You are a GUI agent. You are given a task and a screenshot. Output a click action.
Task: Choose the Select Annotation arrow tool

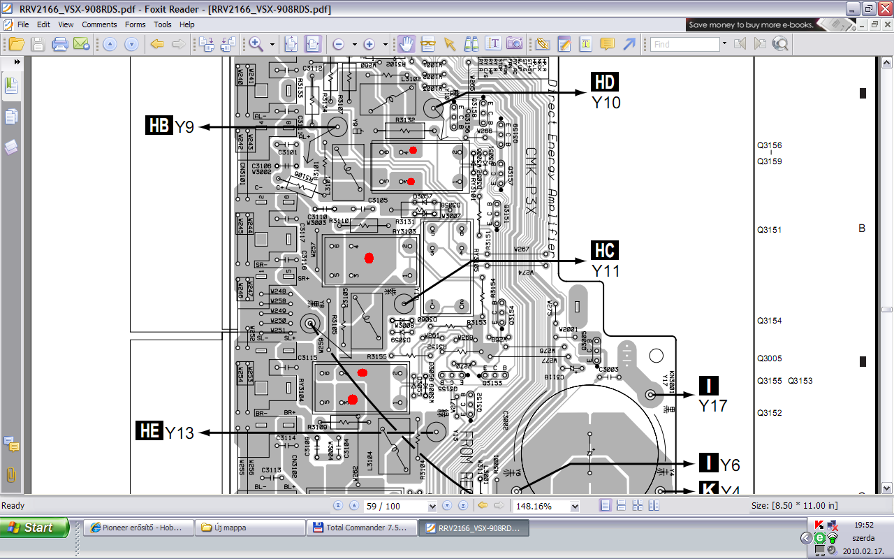(450, 44)
